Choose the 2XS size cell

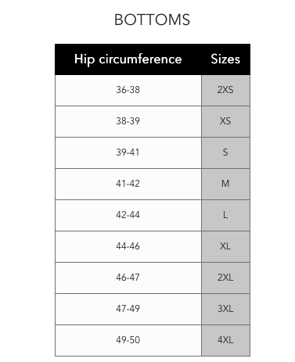click(x=225, y=91)
